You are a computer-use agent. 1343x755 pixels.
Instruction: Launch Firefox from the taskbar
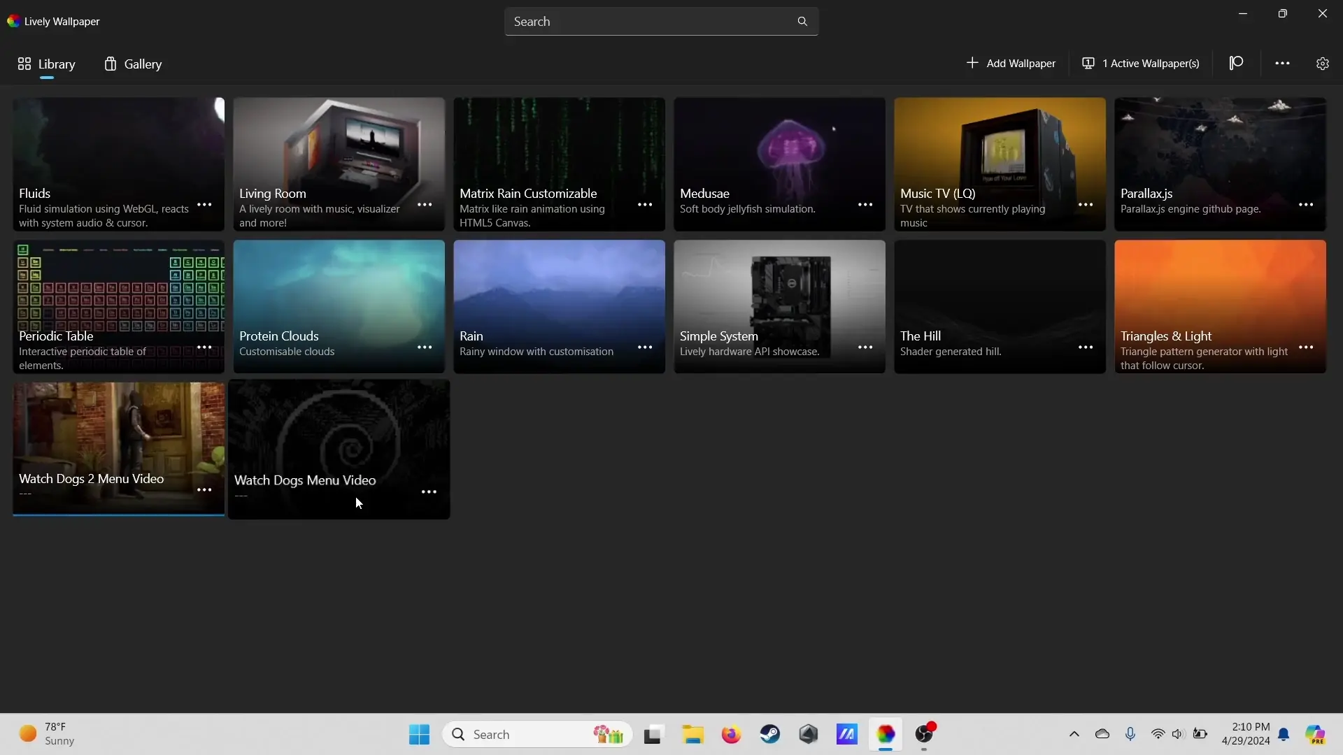pyautogui.click(x=731, y=734)
